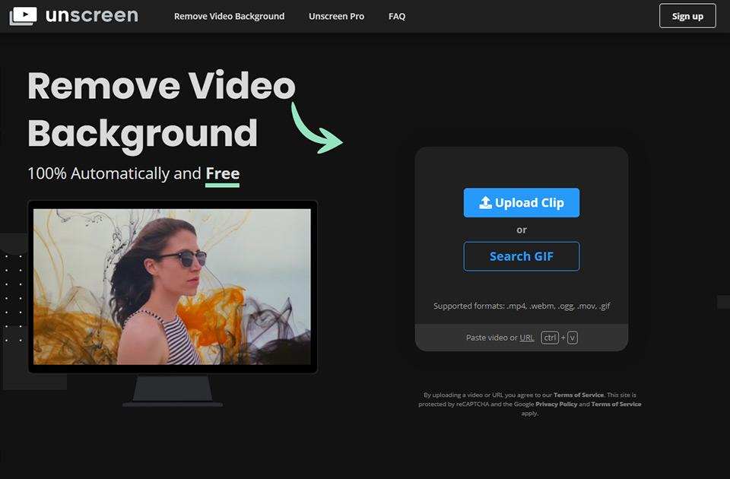Image resolution: width=730 pixels, height=479 pixels.
Task: Navigate to Unscreen Pro
Action: [336, 15]
